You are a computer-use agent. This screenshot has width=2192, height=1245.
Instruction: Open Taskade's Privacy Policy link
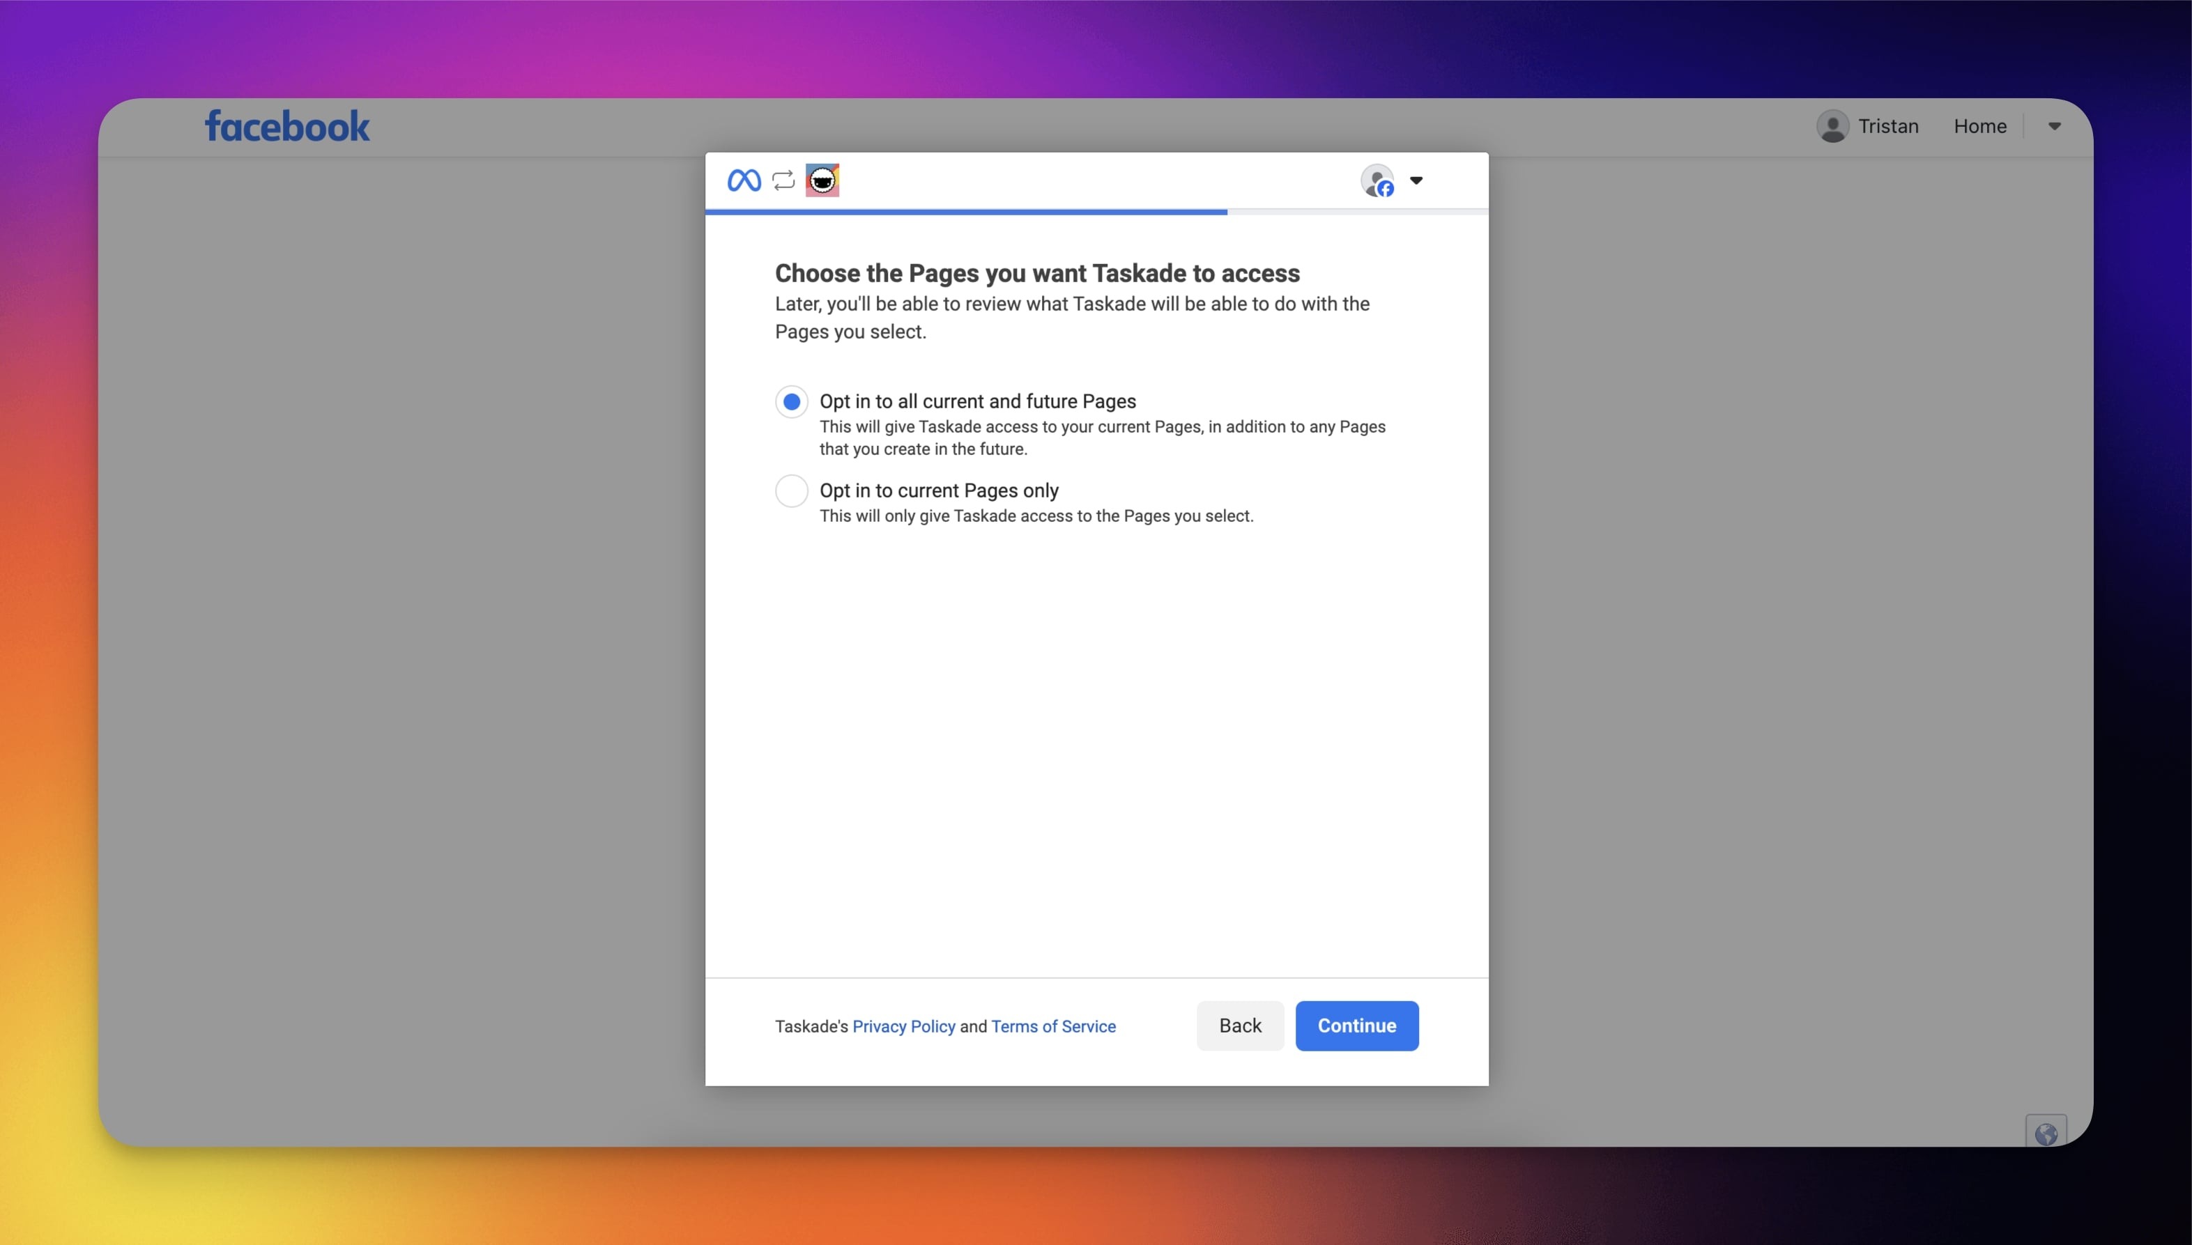point(903,1026)
